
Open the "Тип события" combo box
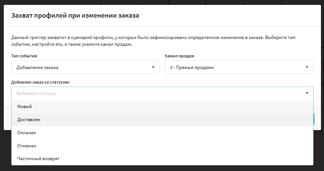85,67
